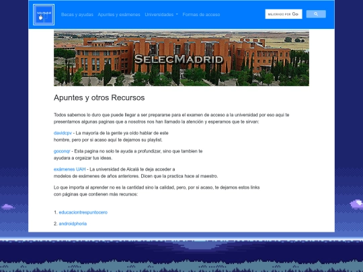
Task: Click the text 'hombre, pero por si acaso'
Action: pyautogui.click(x=79, y=140)
